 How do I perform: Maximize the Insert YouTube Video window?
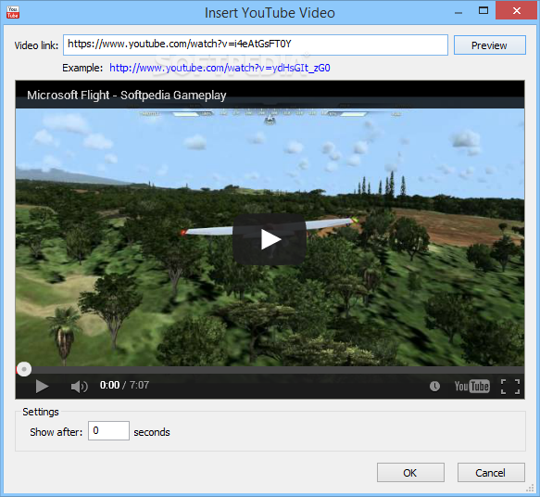(x=483, y=11)
